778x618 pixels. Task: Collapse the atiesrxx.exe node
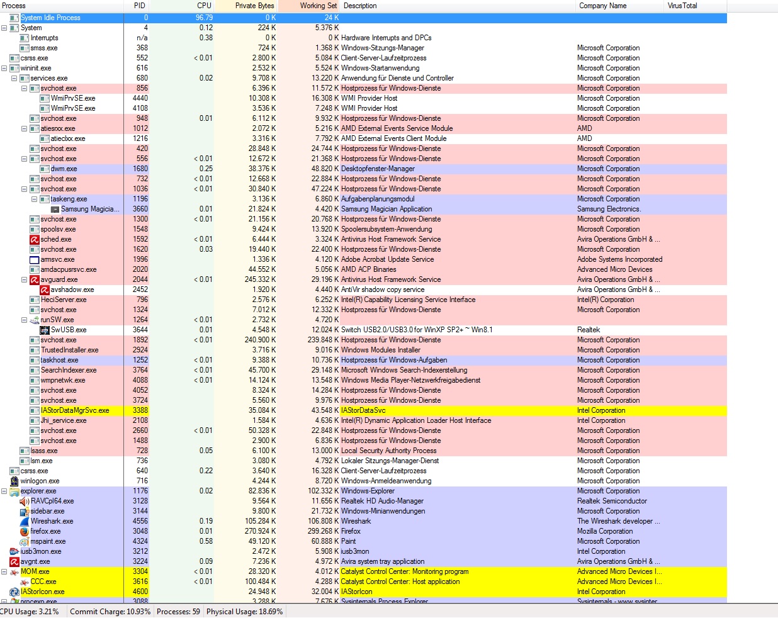(25, 128)
